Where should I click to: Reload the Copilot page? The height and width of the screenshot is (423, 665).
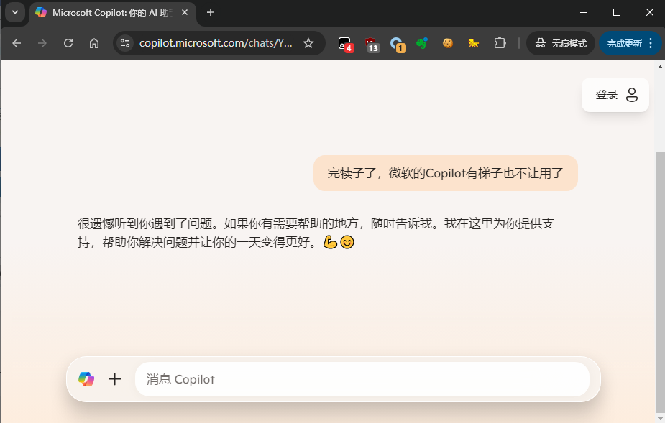point(68,43)
